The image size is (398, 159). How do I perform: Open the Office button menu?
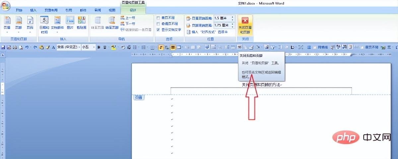(x=6, y=6)
